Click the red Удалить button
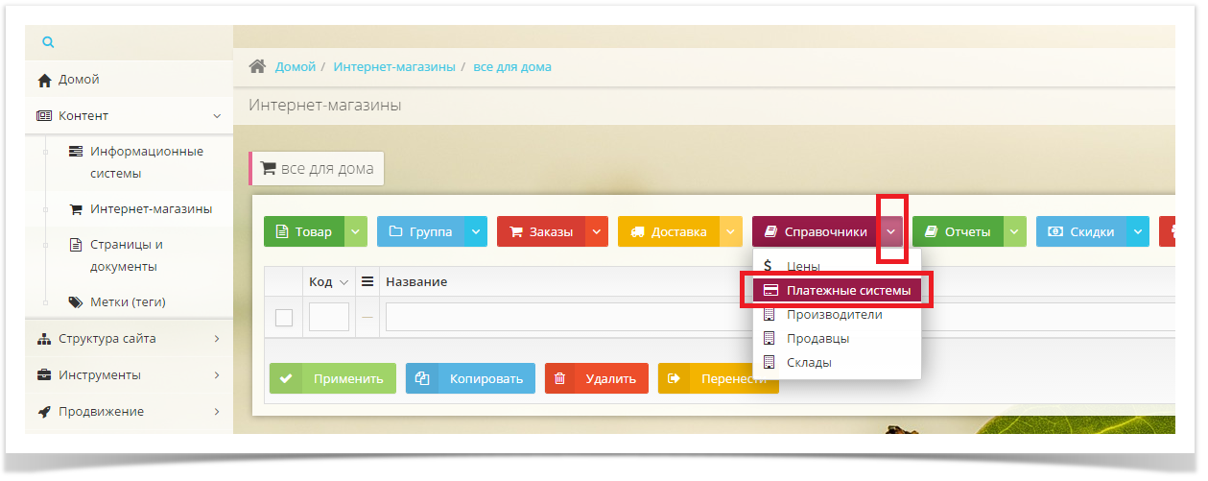This screenshot has height=481, width=1208. click(597, 378)
